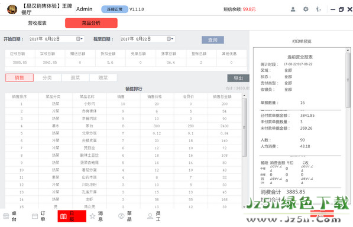This screenshot has height=227, width=353.
Task: Click the 菜品 dishes icon in bottom bar
Action: (121, 216)
